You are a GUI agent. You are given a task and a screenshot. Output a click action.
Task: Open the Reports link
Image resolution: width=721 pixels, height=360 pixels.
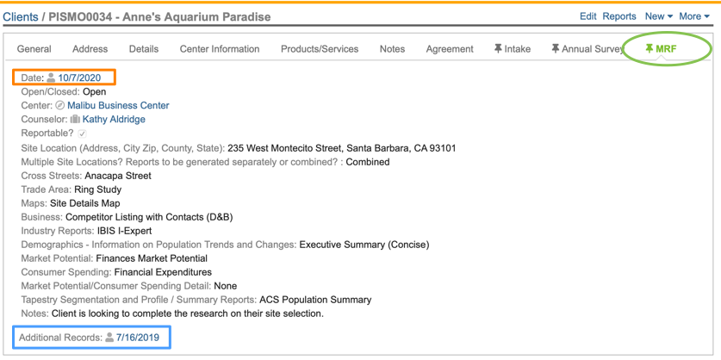(619, 16)
